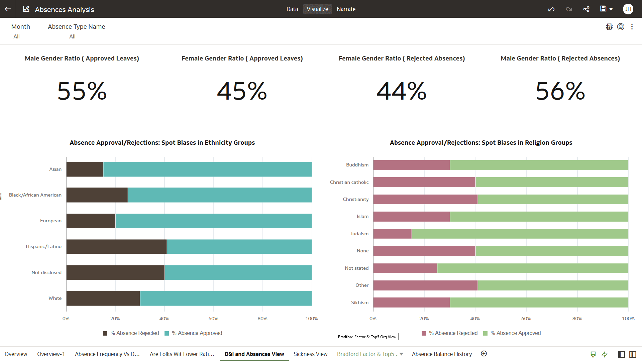Open the Share workbook icon

point(586,9)
